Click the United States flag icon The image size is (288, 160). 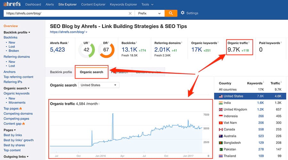(x=220, y=96)
